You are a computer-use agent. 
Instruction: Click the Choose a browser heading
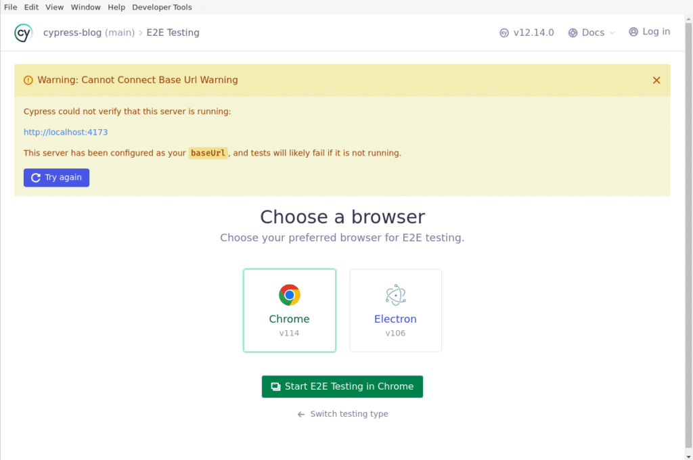[342, 217]
